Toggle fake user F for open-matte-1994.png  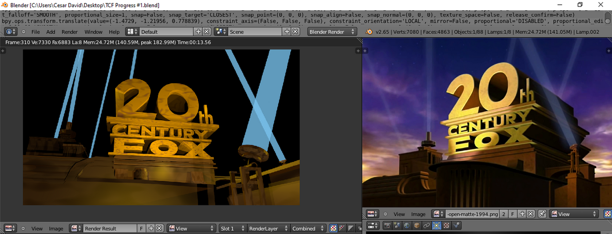512,214
